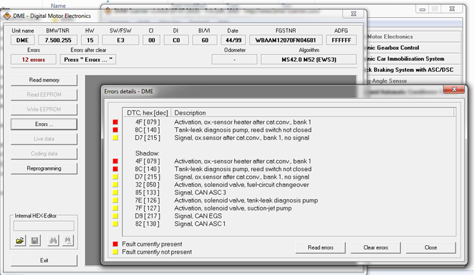The image size is (474, 275).
Task: Click the Description column header
Action: pos(190,113)
